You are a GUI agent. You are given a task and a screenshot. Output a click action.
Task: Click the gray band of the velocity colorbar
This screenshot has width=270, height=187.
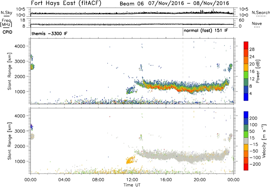coord(246,141)
